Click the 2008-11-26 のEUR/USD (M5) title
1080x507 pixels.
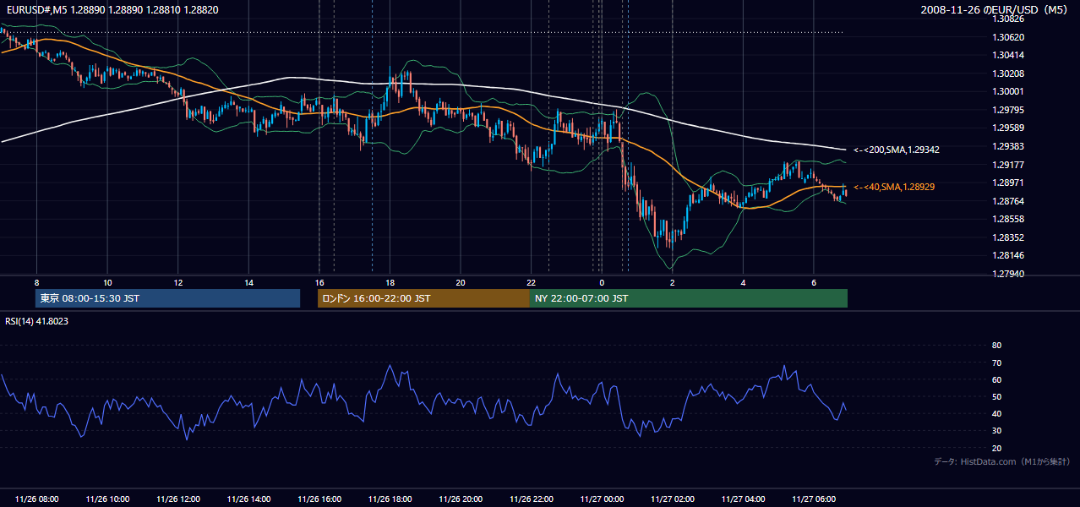[x=995, y=9]
